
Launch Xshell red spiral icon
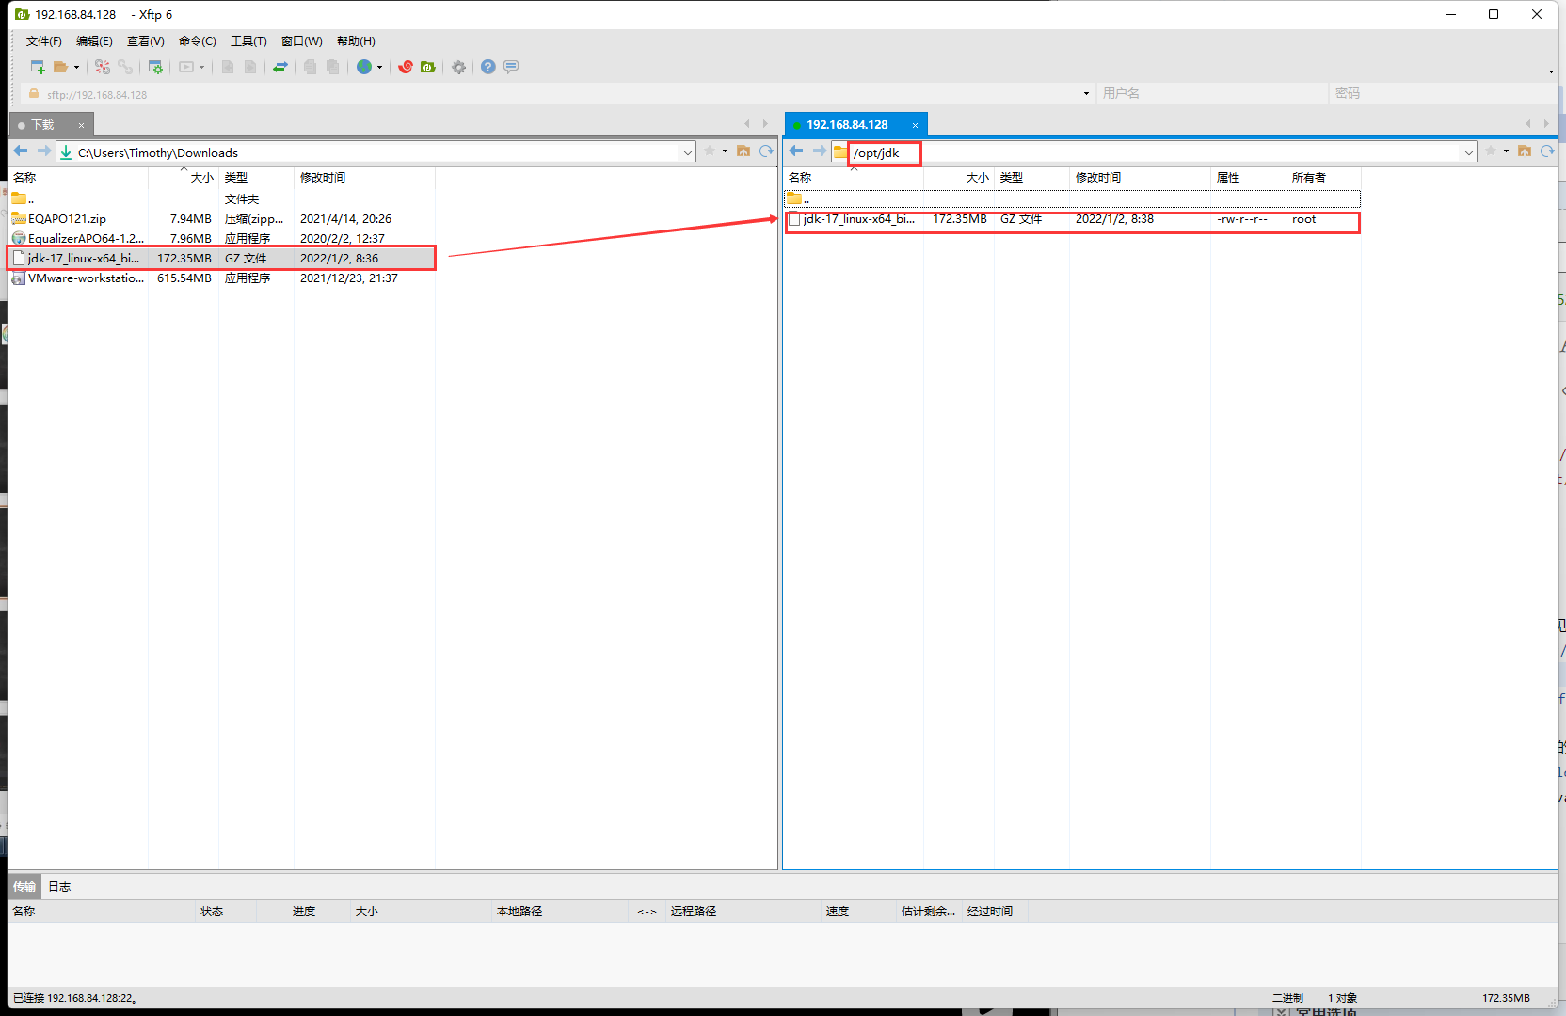coord(406,67)
